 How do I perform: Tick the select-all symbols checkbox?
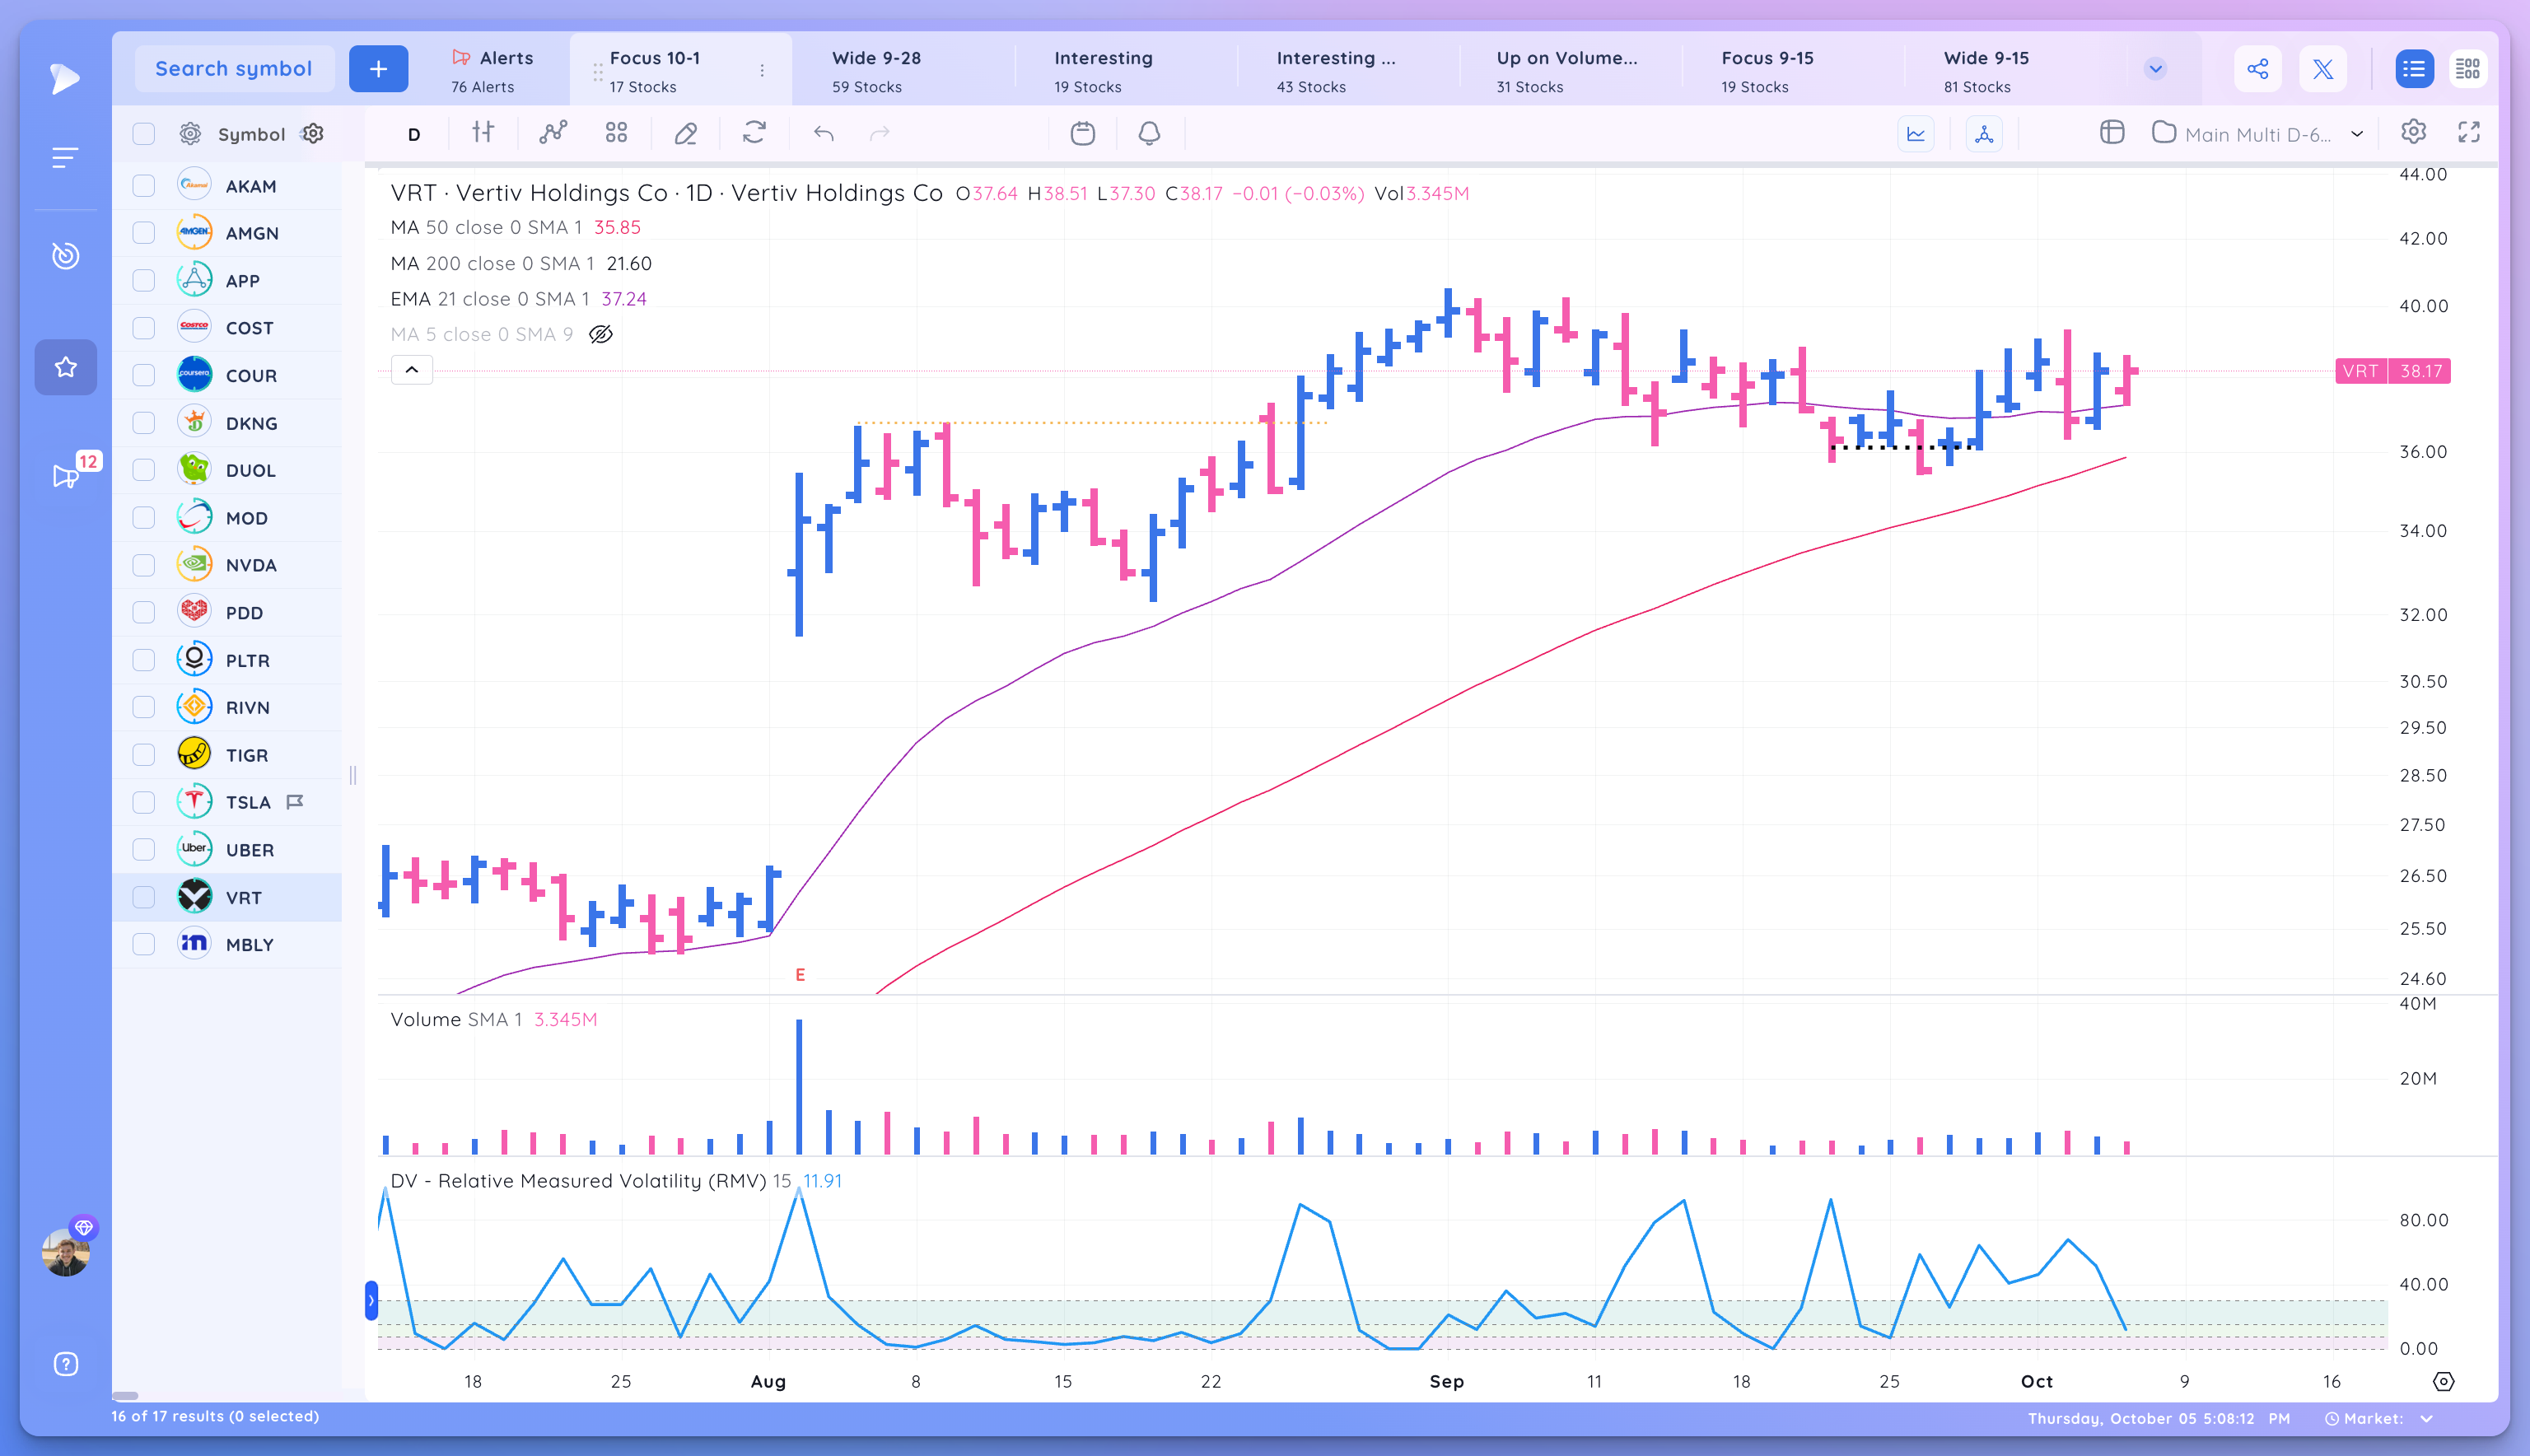(x=144, y=134)
